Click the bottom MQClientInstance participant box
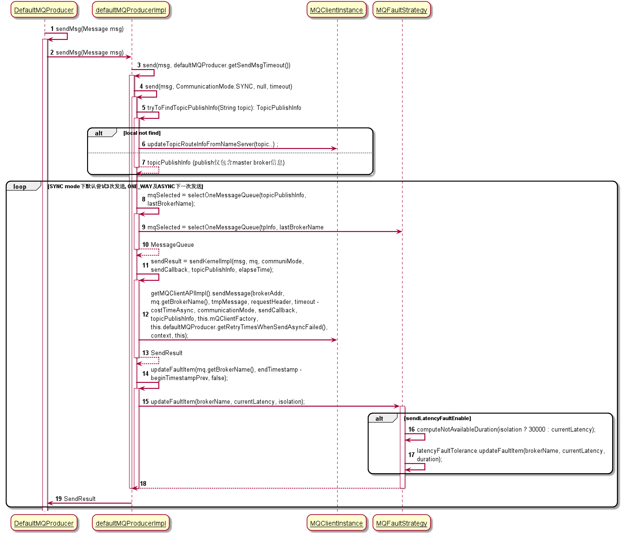The image size is (622, 535). (x=336, y=523)
